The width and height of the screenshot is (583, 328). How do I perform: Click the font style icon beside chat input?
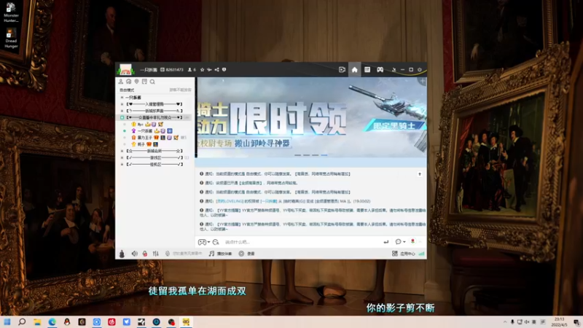pos(216,242)
